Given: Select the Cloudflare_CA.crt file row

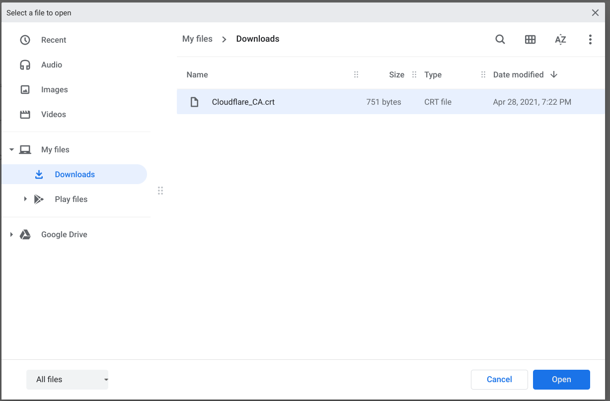Looking at the screenshot, I should (298, 101).
